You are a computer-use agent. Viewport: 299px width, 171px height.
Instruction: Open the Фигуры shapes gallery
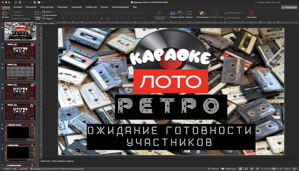(x=180, y=13)
